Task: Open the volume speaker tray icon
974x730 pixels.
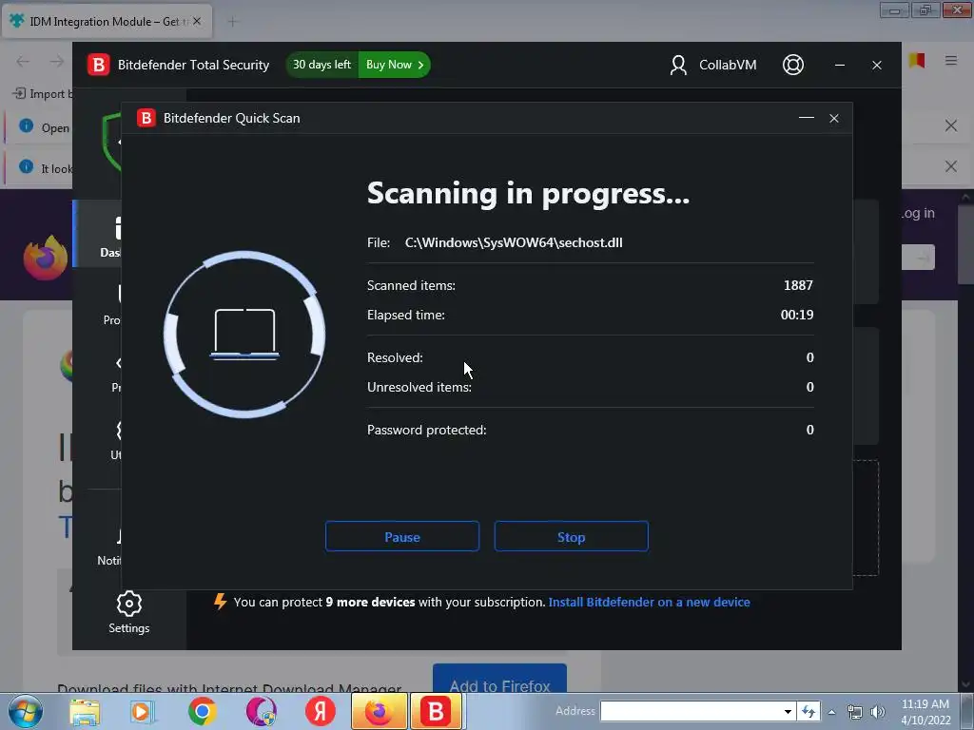Action: (x=877, y=712)
